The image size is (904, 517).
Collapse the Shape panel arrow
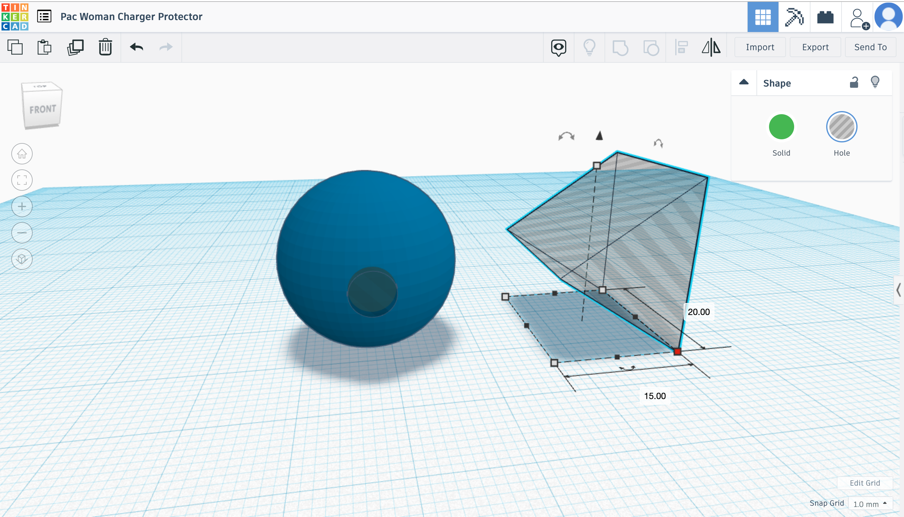[x=744, y=83]
